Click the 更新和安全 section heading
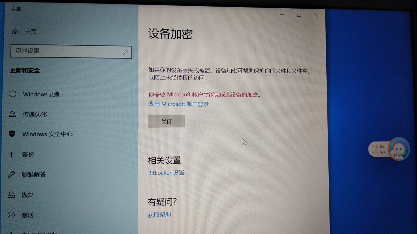 coord(25,70)
